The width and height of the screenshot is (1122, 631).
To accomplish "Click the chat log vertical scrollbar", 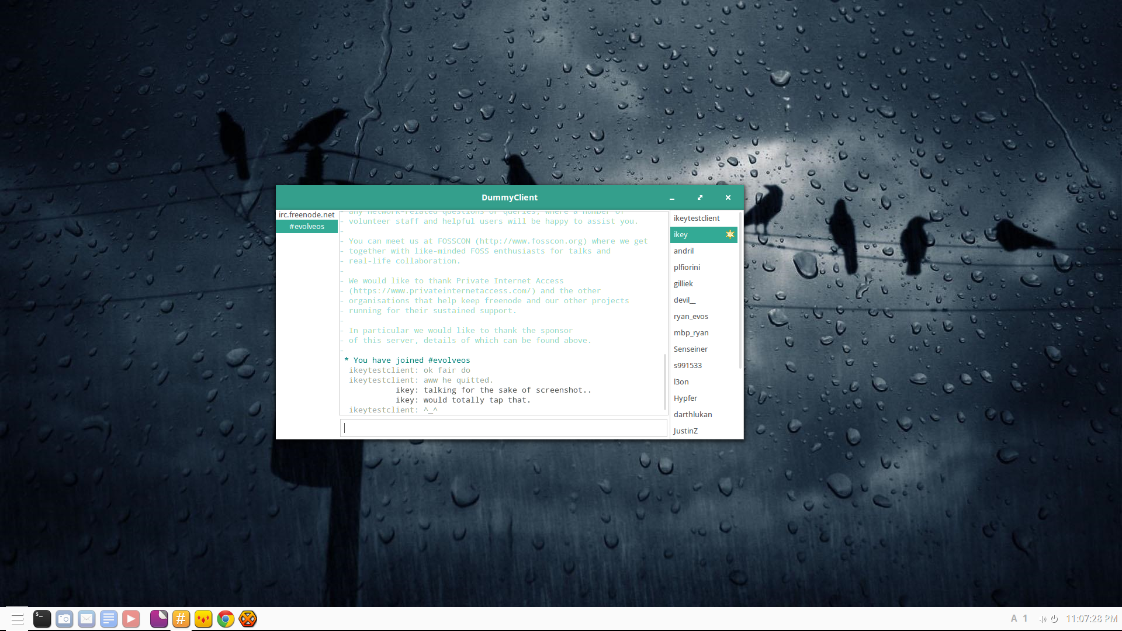I will [665, 382].
